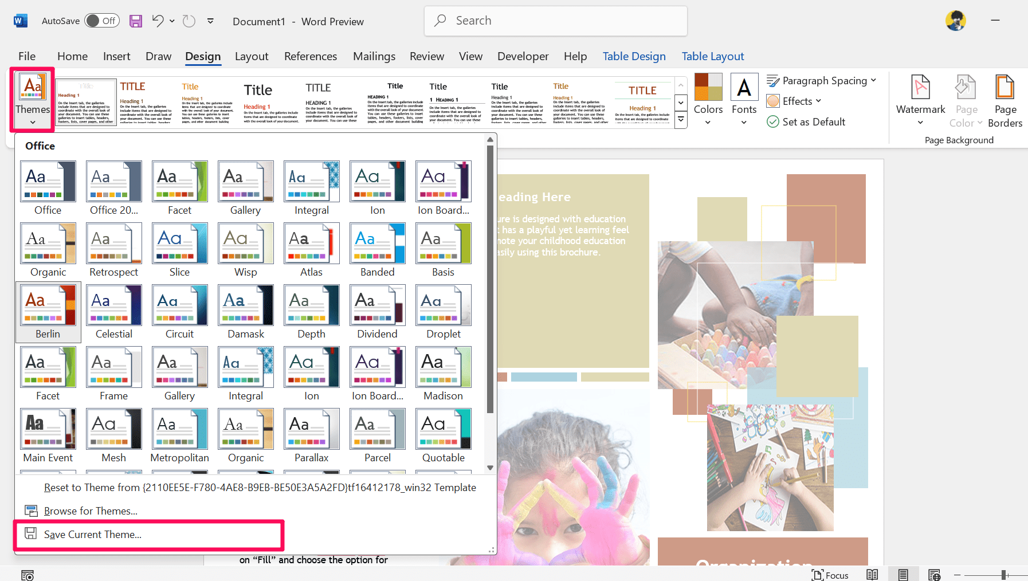
Task: Click the zoom slider handle
Action: pyautogui.click(x=1004, y=575)
